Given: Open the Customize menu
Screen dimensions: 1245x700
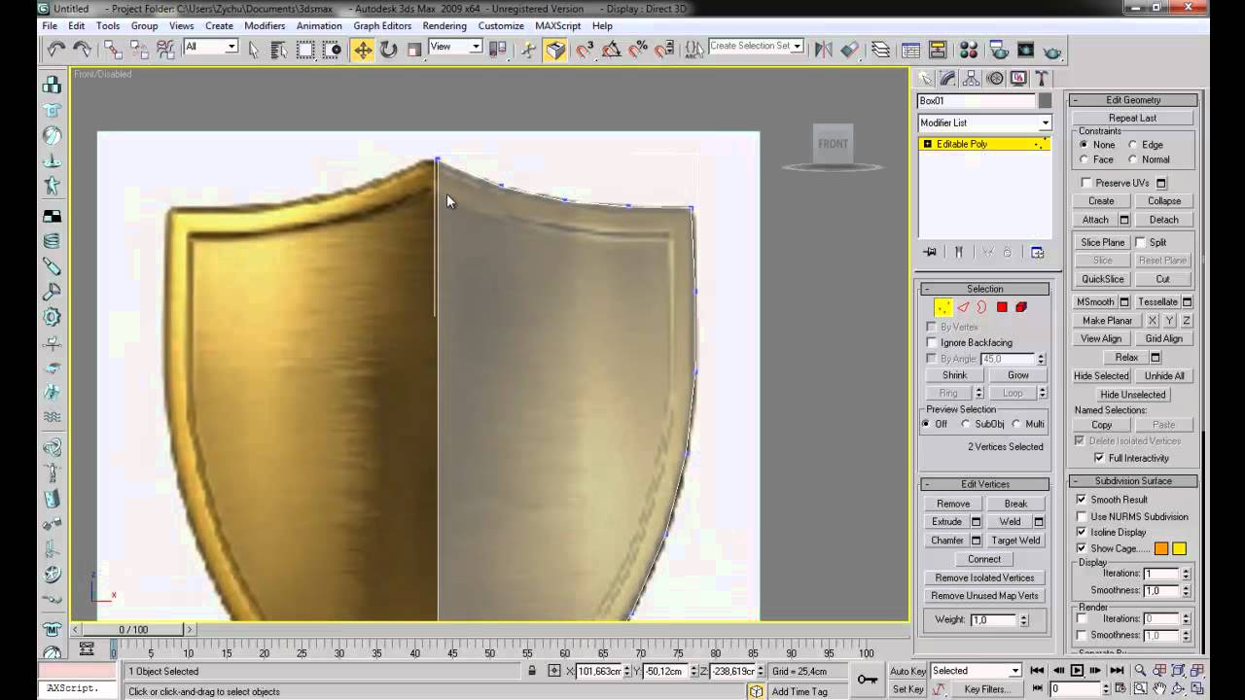Looking at the screenshot, I should pos(501,26).
